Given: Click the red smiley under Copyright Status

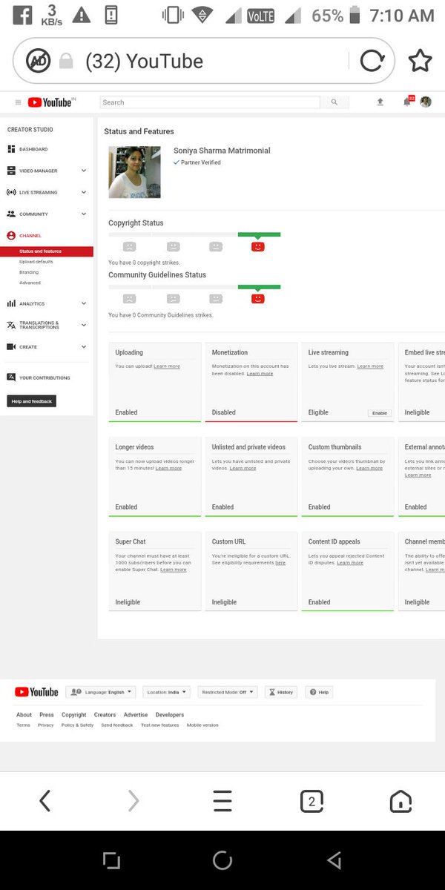Looking at the screenshot, I should 258,246.
